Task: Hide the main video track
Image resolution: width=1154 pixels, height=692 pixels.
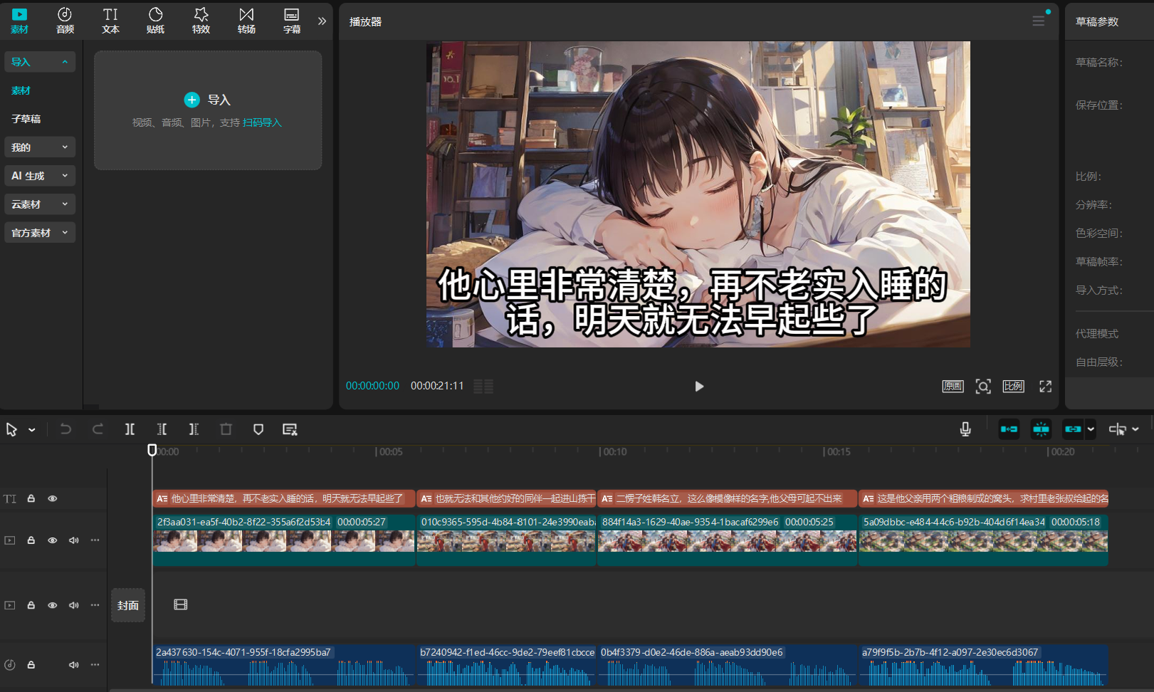Action: 53,540
